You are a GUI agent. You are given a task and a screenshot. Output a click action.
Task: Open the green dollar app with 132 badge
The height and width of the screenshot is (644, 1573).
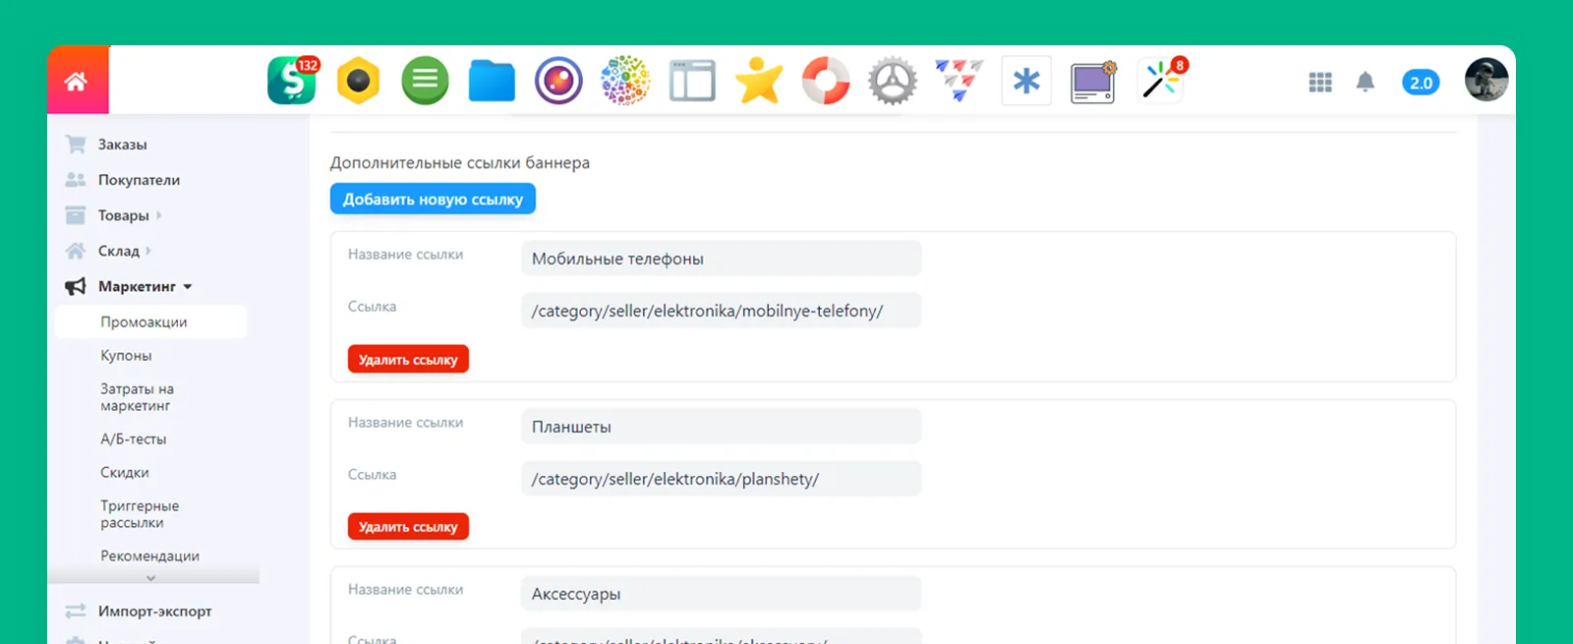pyautogui.click(x=292, y=81)
